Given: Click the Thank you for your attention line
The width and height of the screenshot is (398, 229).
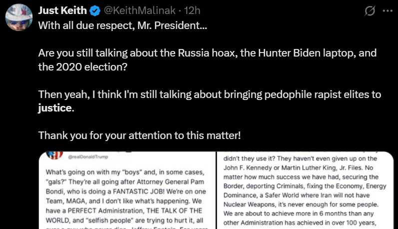Looking at the screenshot, I should 139,135.
